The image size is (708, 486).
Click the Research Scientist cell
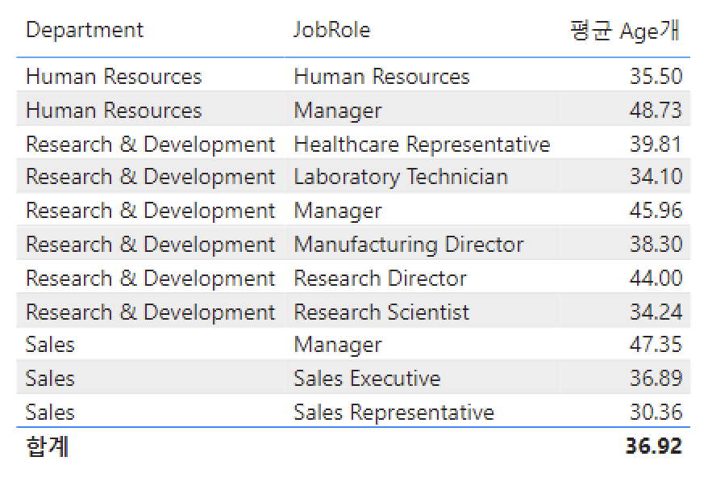(381, 312)
